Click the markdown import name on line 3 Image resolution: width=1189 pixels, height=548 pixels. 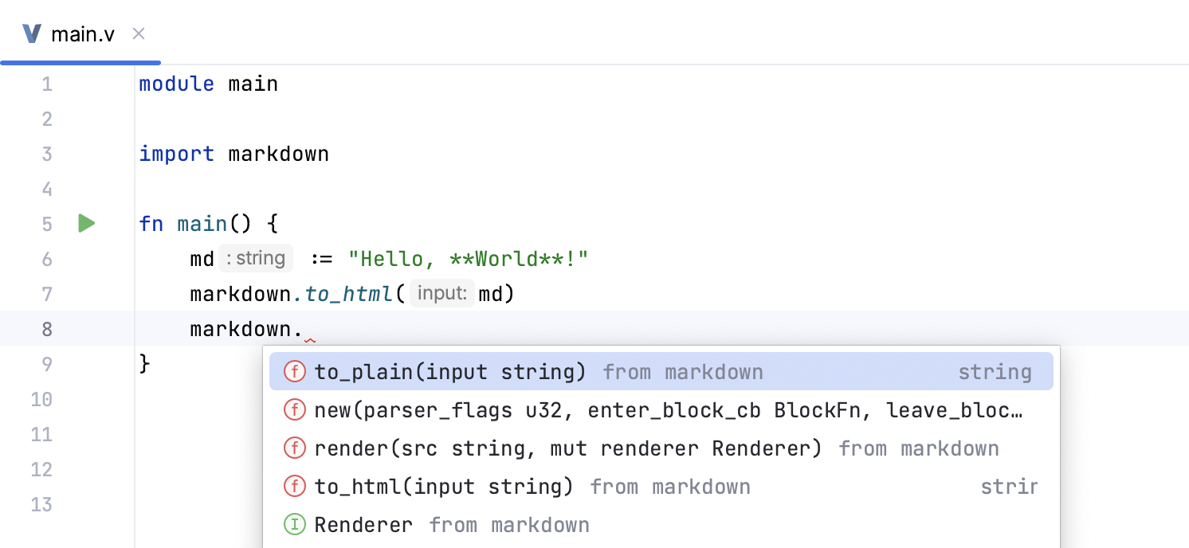(x=278, y=154)
